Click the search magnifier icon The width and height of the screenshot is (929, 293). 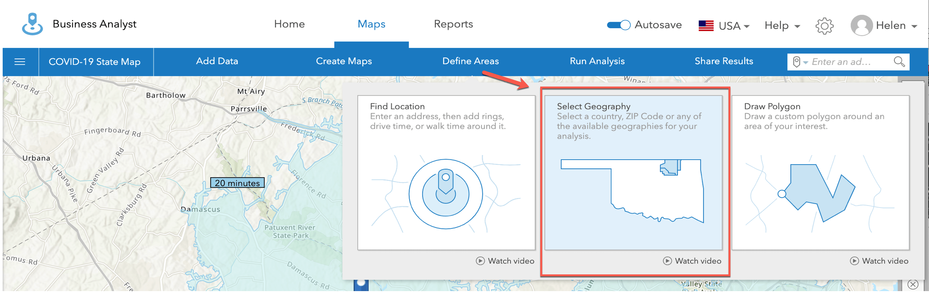(899, 62)
